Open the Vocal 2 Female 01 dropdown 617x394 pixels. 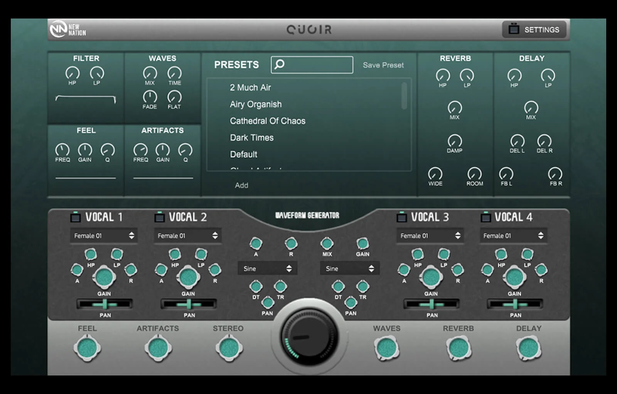tap(187, 236)
